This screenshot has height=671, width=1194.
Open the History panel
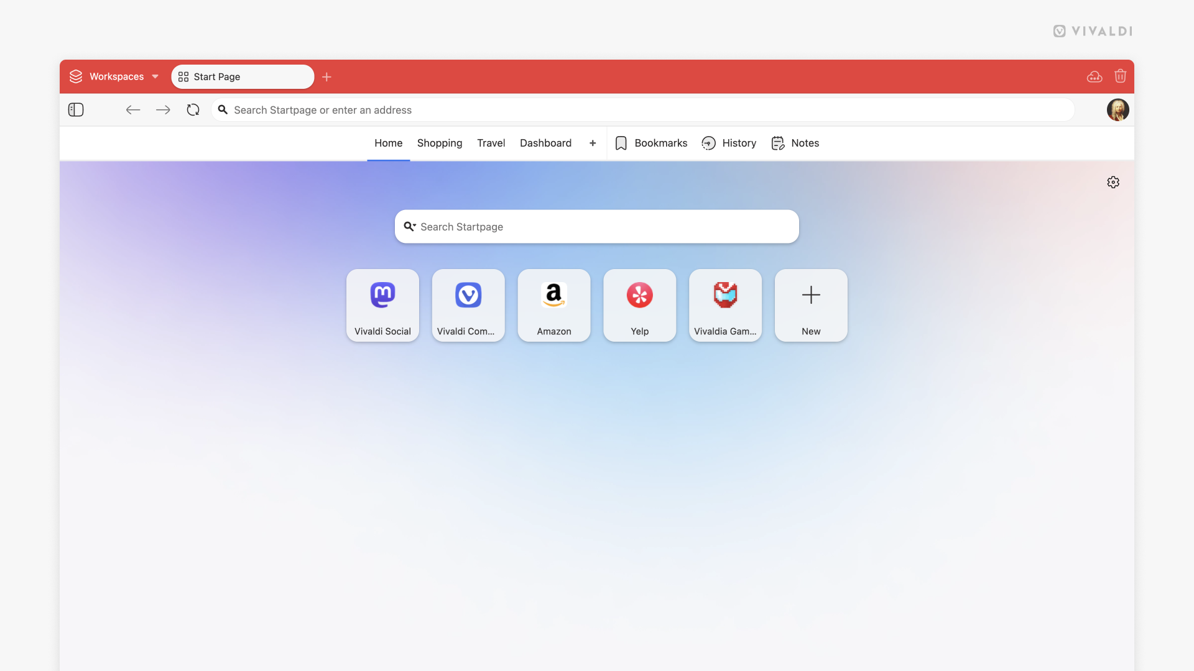coord(728,142)
